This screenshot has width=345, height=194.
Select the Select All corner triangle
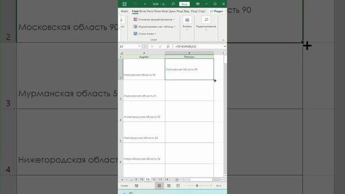coord(121,53)
